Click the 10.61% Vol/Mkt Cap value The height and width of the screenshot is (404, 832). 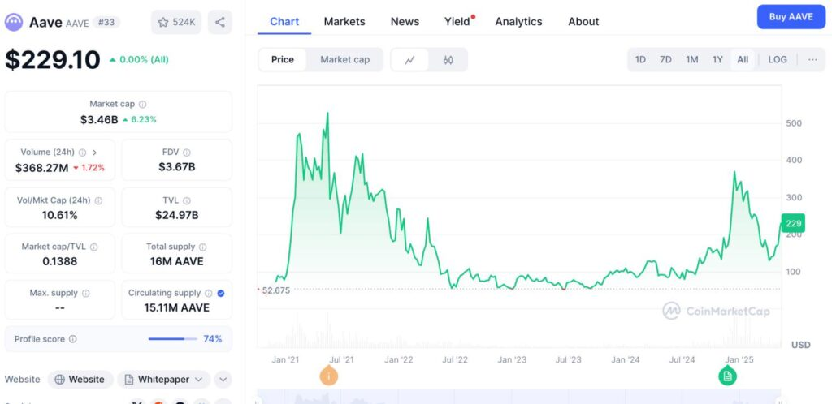point(60,215)
